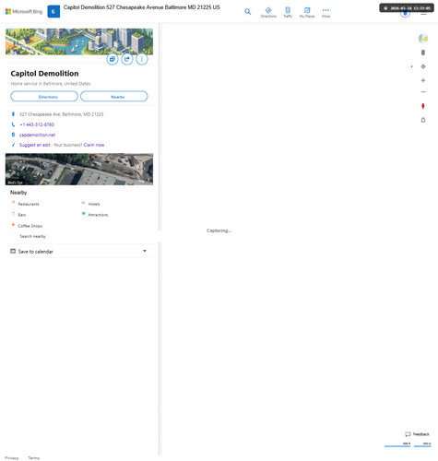This screenshot has width=438, height=461.
Task: Click Suggest an edit link
Action: click(x=35, y=145)
